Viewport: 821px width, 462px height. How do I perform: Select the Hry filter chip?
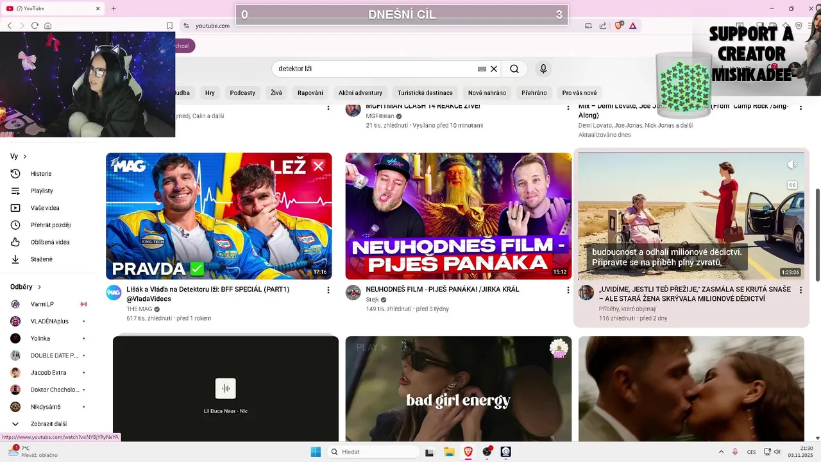(x=210, y=92)
